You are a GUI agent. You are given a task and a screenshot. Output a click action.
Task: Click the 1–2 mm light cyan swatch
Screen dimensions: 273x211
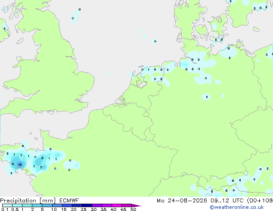pos(27,205)
